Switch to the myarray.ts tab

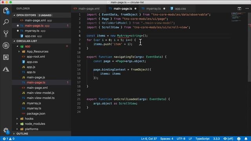(153, 9)
